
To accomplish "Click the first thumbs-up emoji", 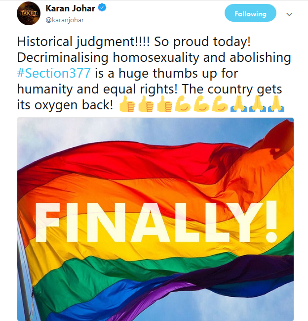I will pyautogui.click(x=127, y=104).
